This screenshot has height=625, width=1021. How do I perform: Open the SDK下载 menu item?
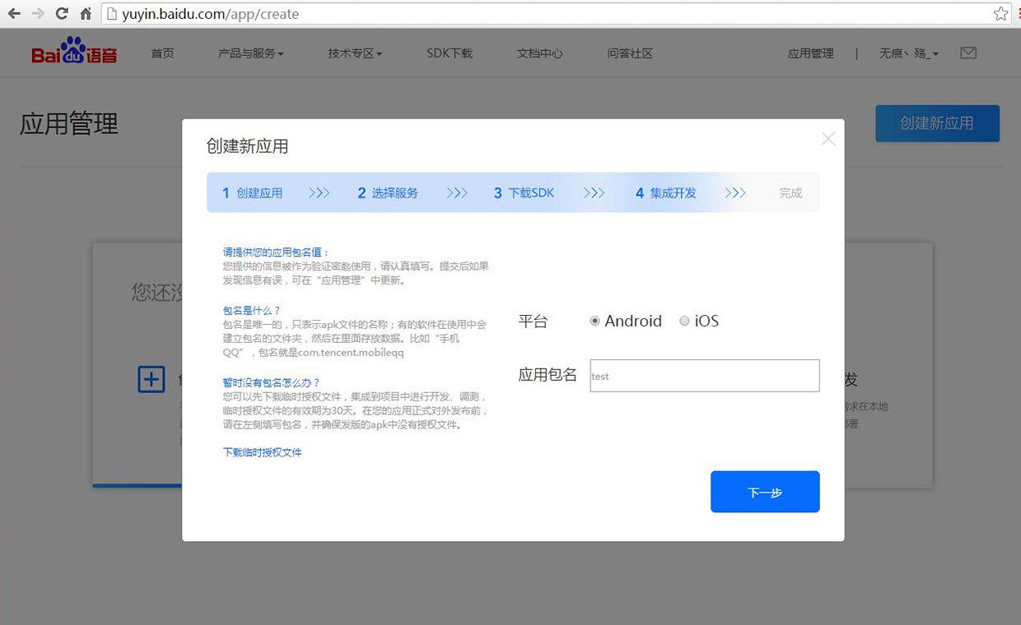coord(450,53)
